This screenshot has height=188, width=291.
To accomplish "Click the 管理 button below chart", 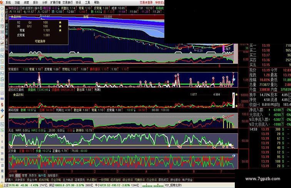I will point(25,175).
